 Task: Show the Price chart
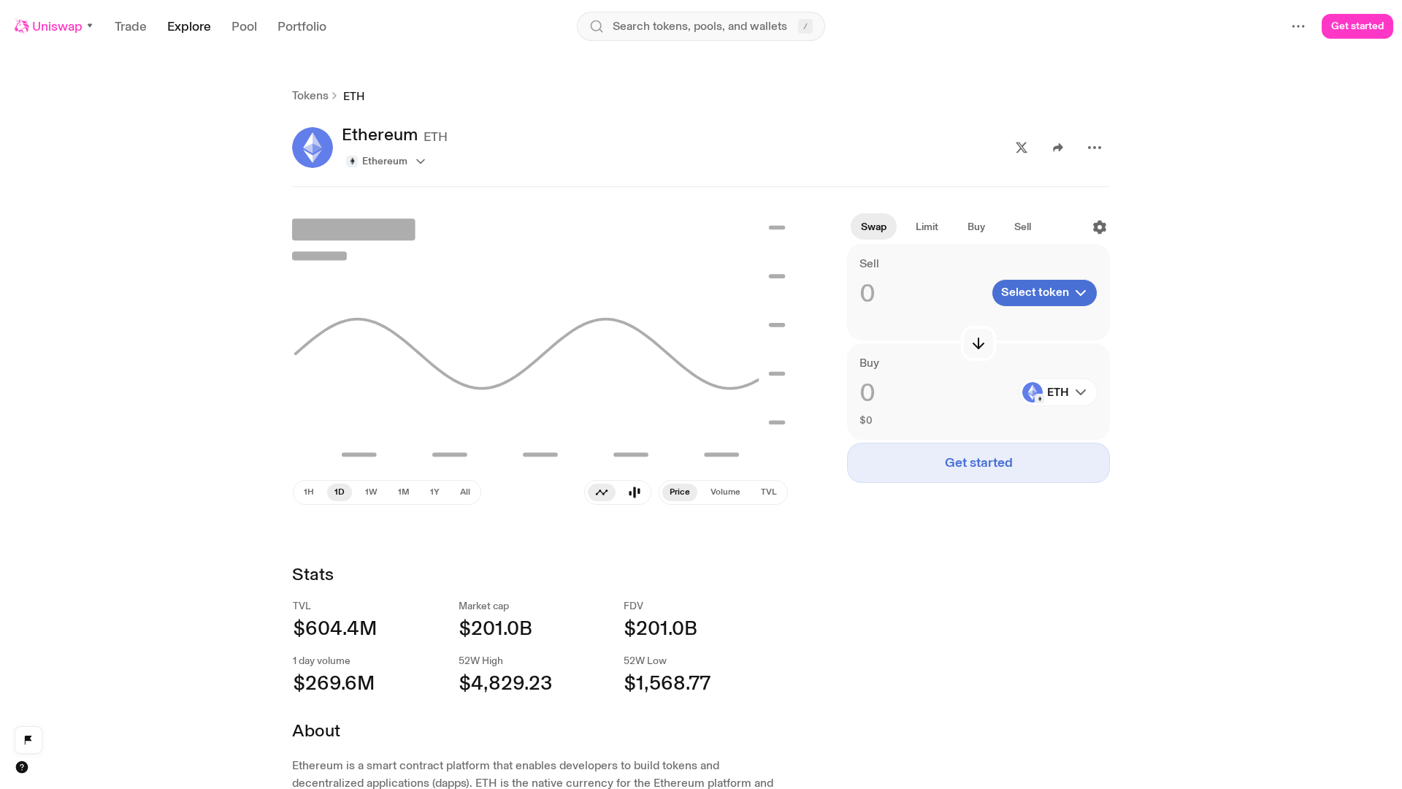coord(680,492)
